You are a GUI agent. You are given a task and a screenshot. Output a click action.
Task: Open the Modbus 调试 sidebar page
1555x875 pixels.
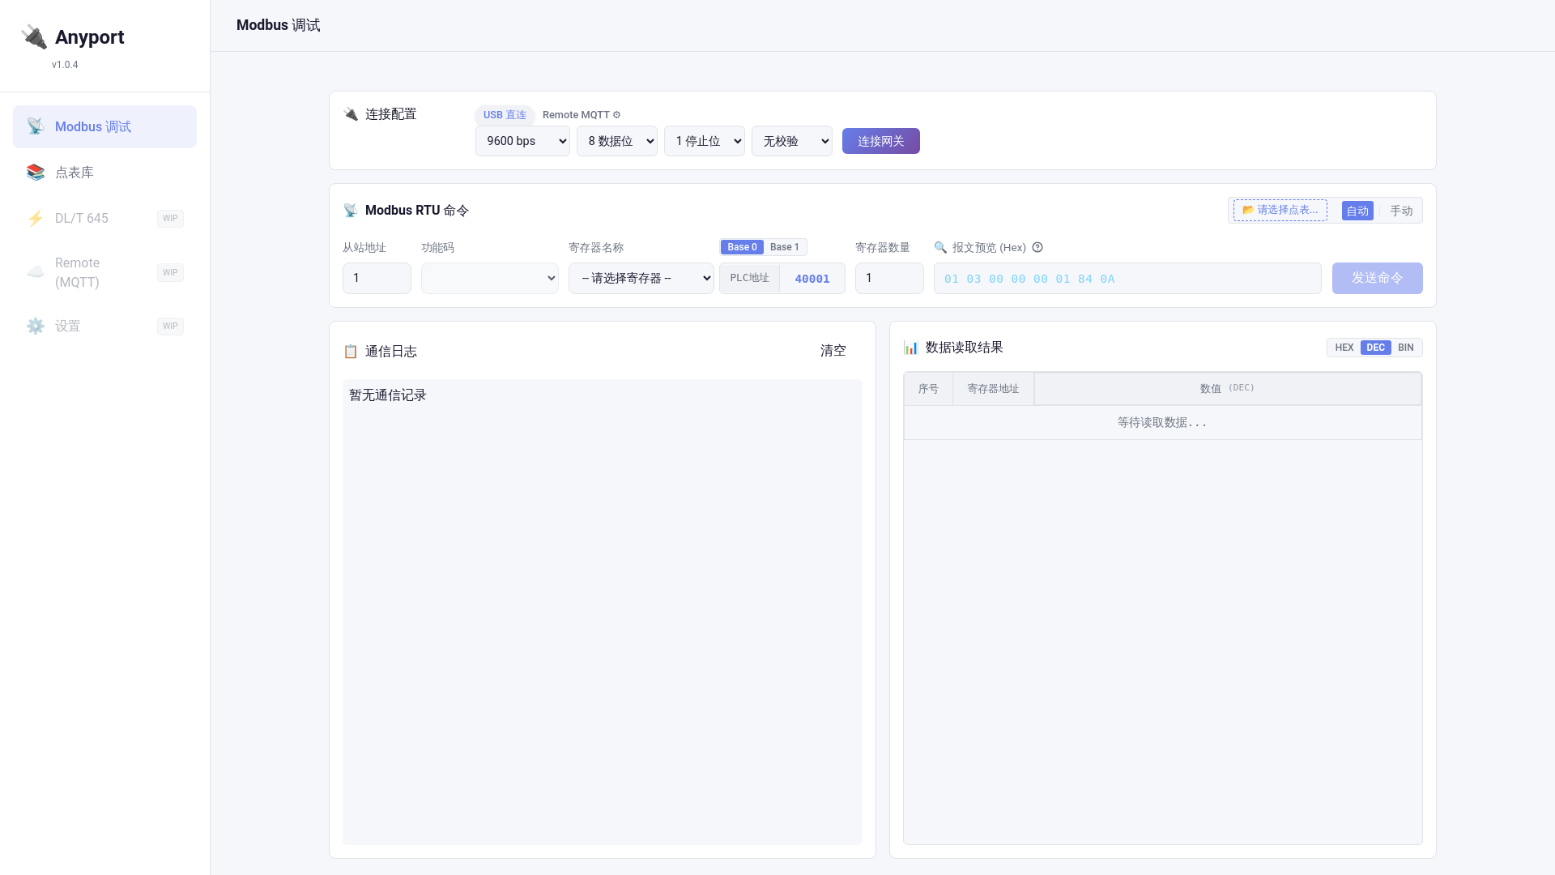coord(104,126)
